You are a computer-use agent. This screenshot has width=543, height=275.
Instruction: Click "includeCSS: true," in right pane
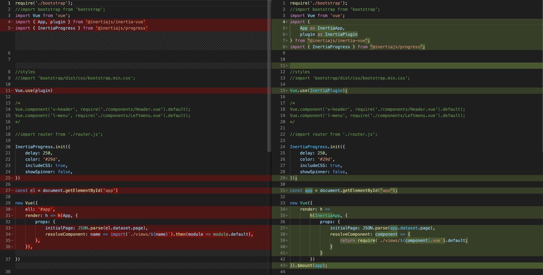(321, 166)
